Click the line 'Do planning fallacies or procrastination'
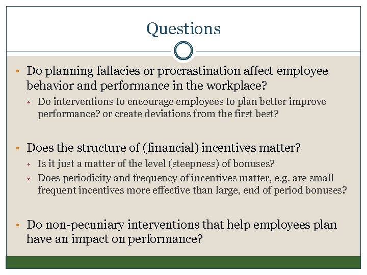367x275 pixels. click(x=177, y=71)
